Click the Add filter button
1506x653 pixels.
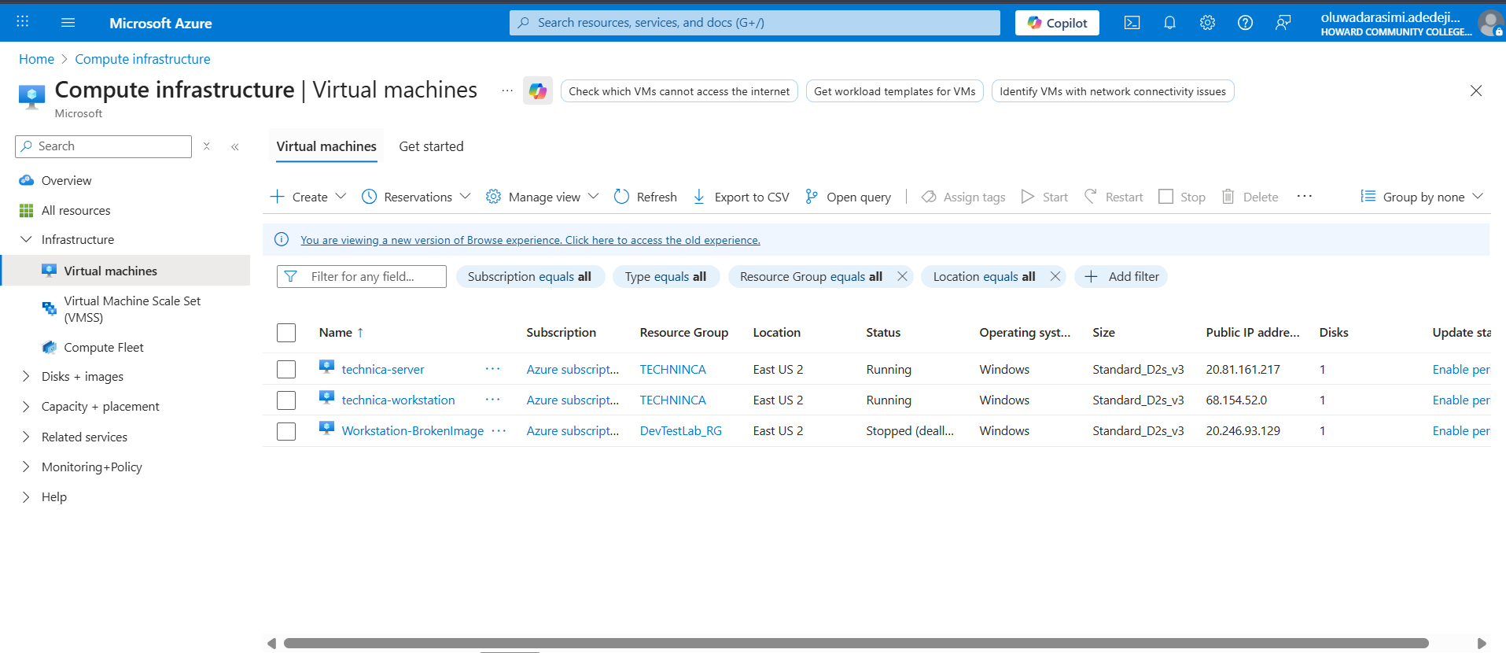[1121, 276]
